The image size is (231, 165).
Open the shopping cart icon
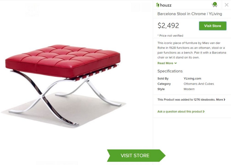214,5
